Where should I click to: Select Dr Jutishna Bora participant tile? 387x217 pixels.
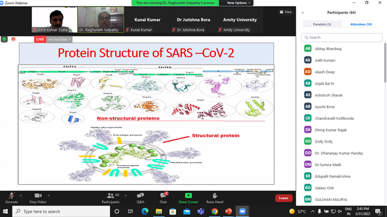[x=193, y=20]
